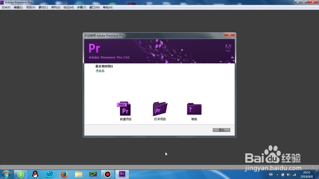319x179 pixels.
Task: Click the New Project (新建项目) icon
Action: (124, 109)
